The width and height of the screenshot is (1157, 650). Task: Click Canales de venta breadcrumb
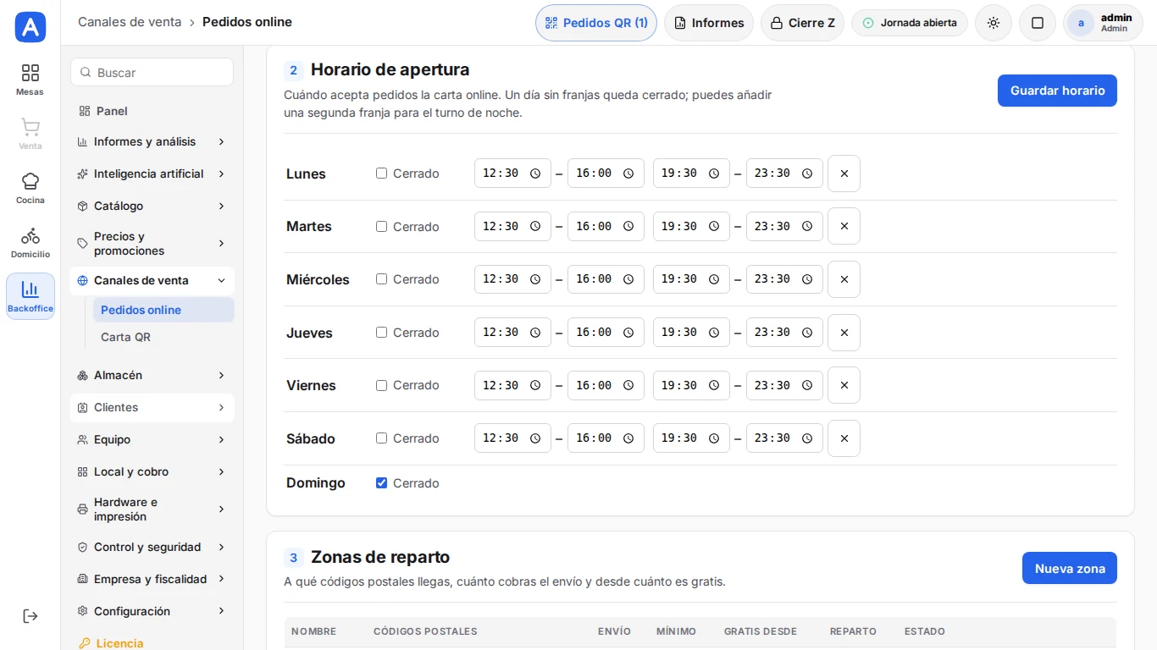pos(130,22)
